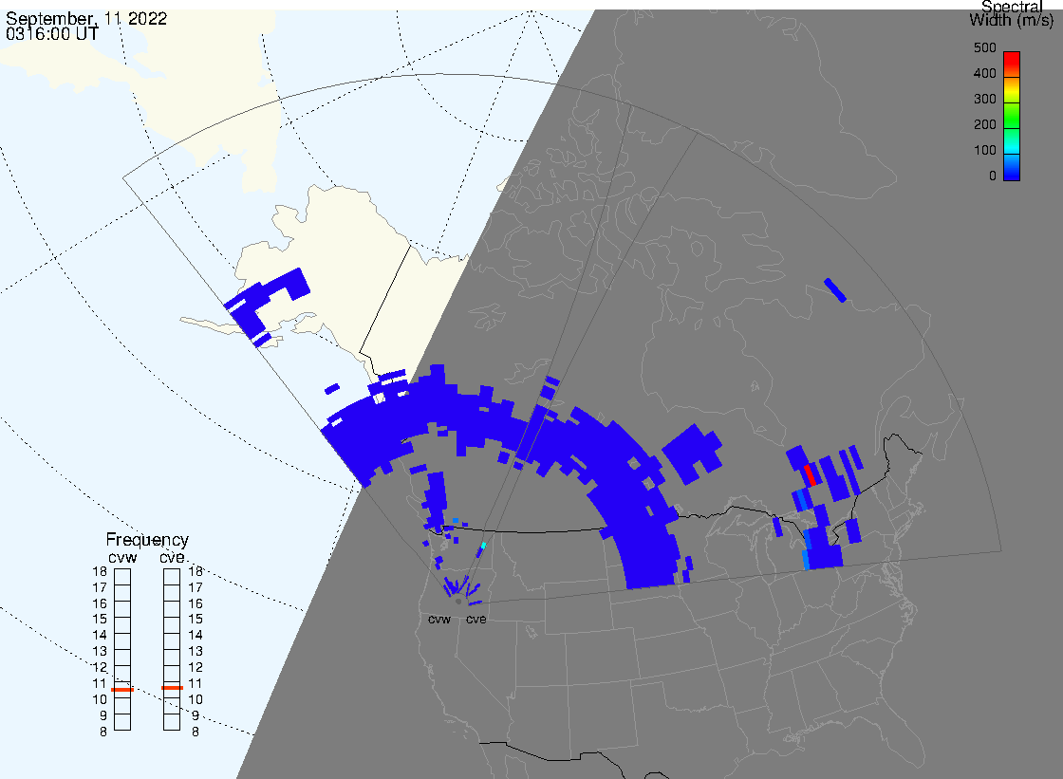The width and height of the screenshot is (1063, 779).
Task: Click the 'September, 11 2022' date text
Action: tap(86, 18)
